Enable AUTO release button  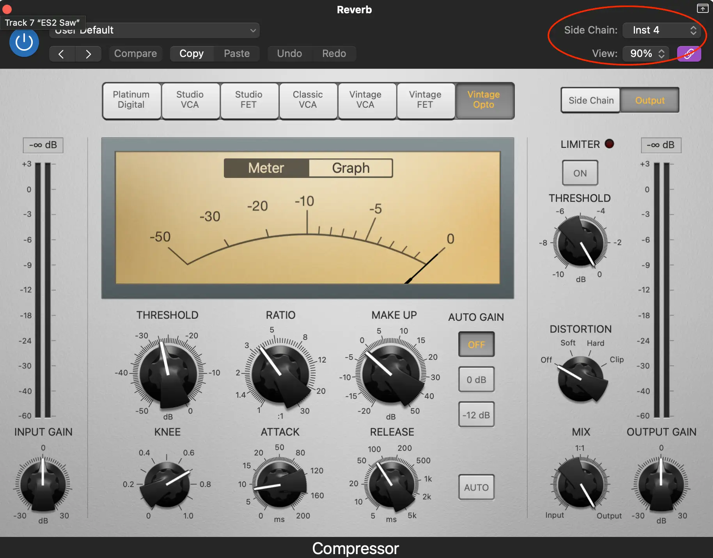click(476, 487)
